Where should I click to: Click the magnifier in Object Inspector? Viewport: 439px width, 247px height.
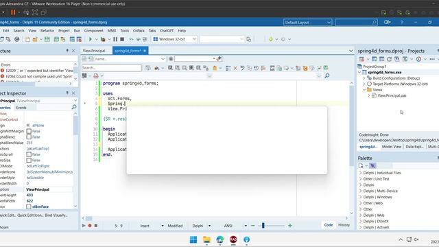click(74, 107)
